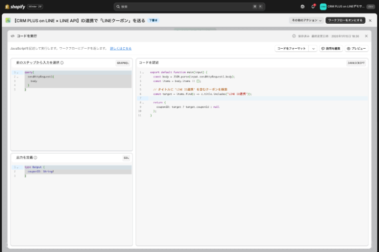Click the body line in GraphQL query

(34, 81)
